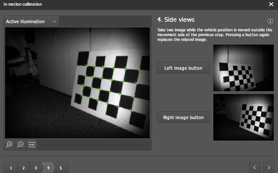Click the main checkerboard preview image
The height and width of the screenshot is (173, 278).
pos(77,82)
